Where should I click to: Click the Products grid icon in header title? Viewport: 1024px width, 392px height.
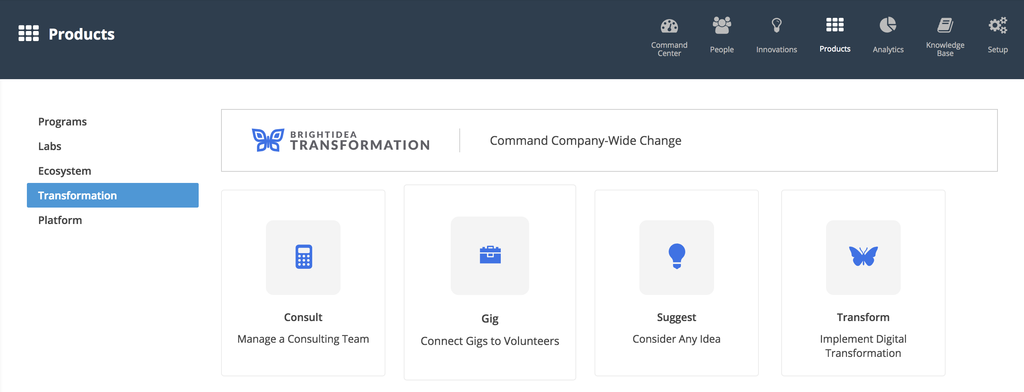point(29,33)
